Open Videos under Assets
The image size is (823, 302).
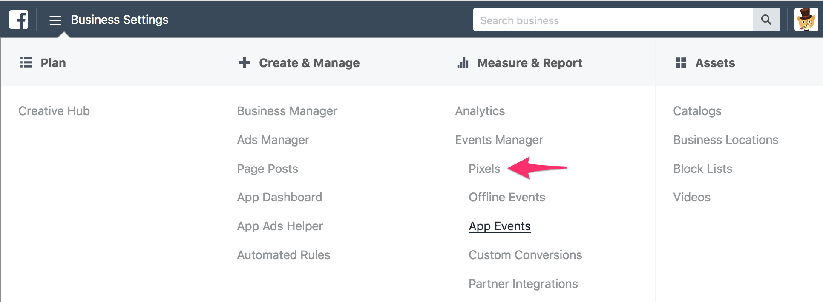point(692,197)
